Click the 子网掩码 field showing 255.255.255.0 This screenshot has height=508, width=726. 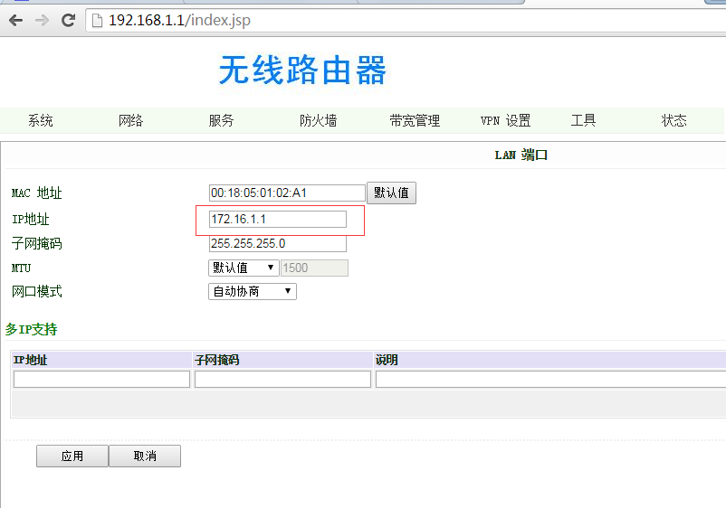coord(278,243)
